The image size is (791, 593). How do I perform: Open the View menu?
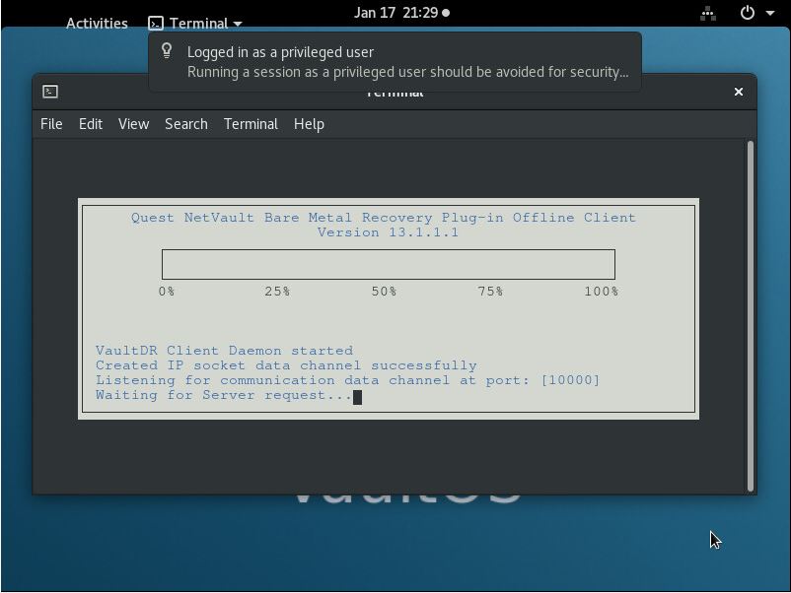click(134, 124)
